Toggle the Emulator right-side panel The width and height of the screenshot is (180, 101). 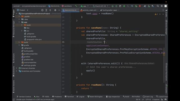click(166, 89)
